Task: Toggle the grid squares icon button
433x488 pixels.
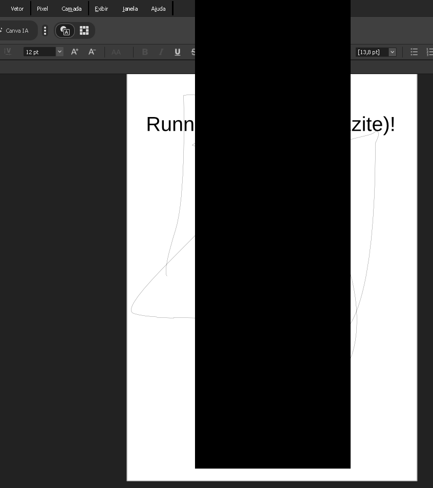Action: click(x=84, y=31)
